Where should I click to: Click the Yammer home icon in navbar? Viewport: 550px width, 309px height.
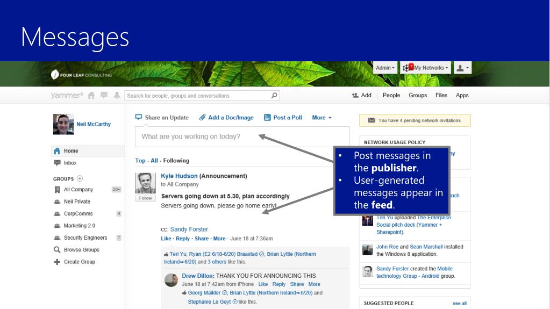(91, 96)
